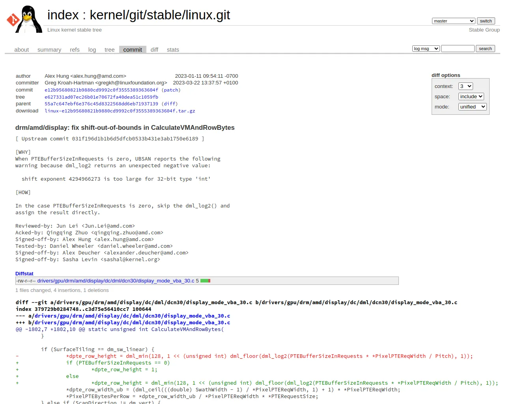Open the space include dropdown
The image size is (505, 404).
471,97
